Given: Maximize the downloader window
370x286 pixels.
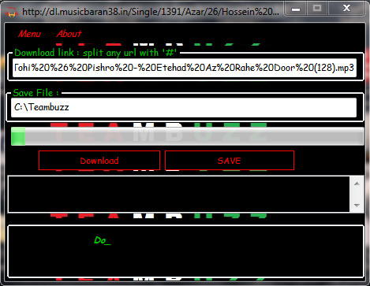Looking at the screenshot, I should click(317, 9).
